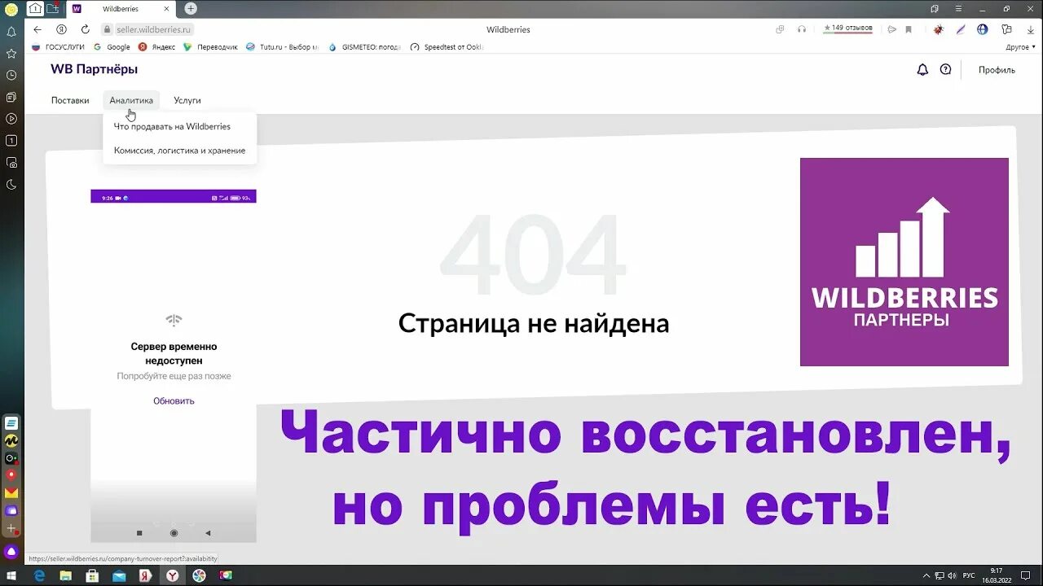Viewport: 1043px width, 586px height.
Task: Switch to the Wildberries browser tab
Action: tap(121, 9)
